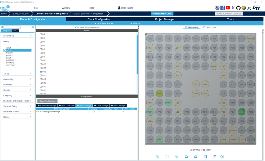The image size is (265, 161).
Task: Uncheck the IN15 channel checkbox
Action: coord(41,72)
